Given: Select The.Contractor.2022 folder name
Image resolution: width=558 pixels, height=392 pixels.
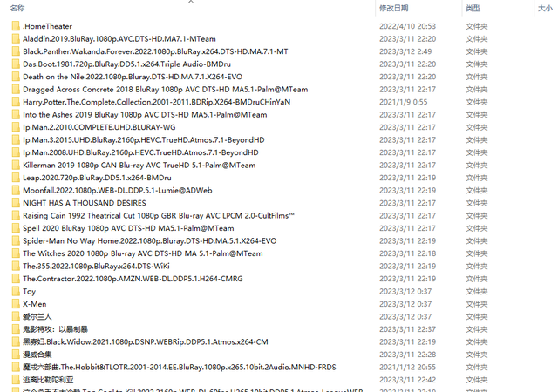Looking at the screenshot, I should click(x=133, y=279).
